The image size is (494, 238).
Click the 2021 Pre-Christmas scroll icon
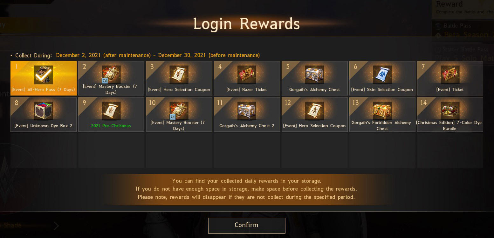pyautogui.click(x=111, y=111)
